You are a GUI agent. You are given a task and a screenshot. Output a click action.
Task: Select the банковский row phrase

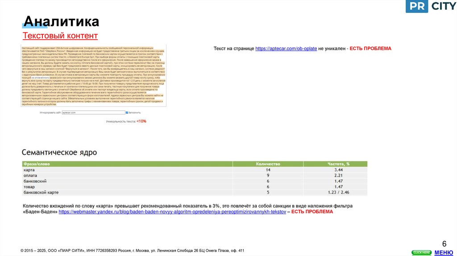(x=35, y=181)
